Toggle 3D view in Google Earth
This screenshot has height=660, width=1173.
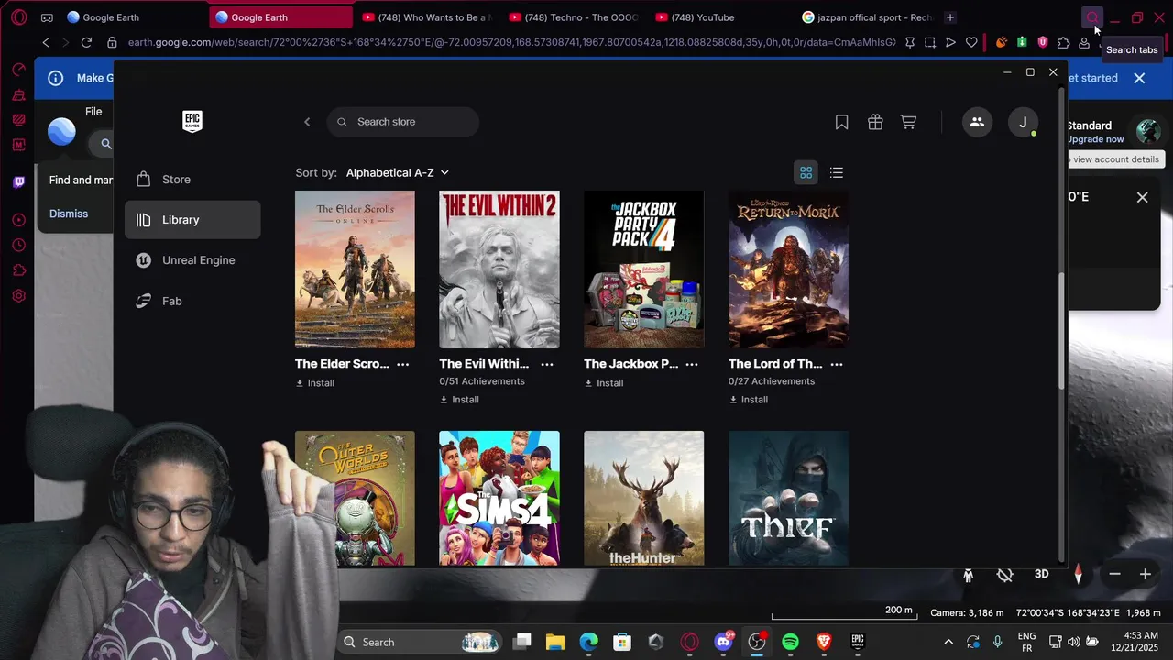point(1041,574)
